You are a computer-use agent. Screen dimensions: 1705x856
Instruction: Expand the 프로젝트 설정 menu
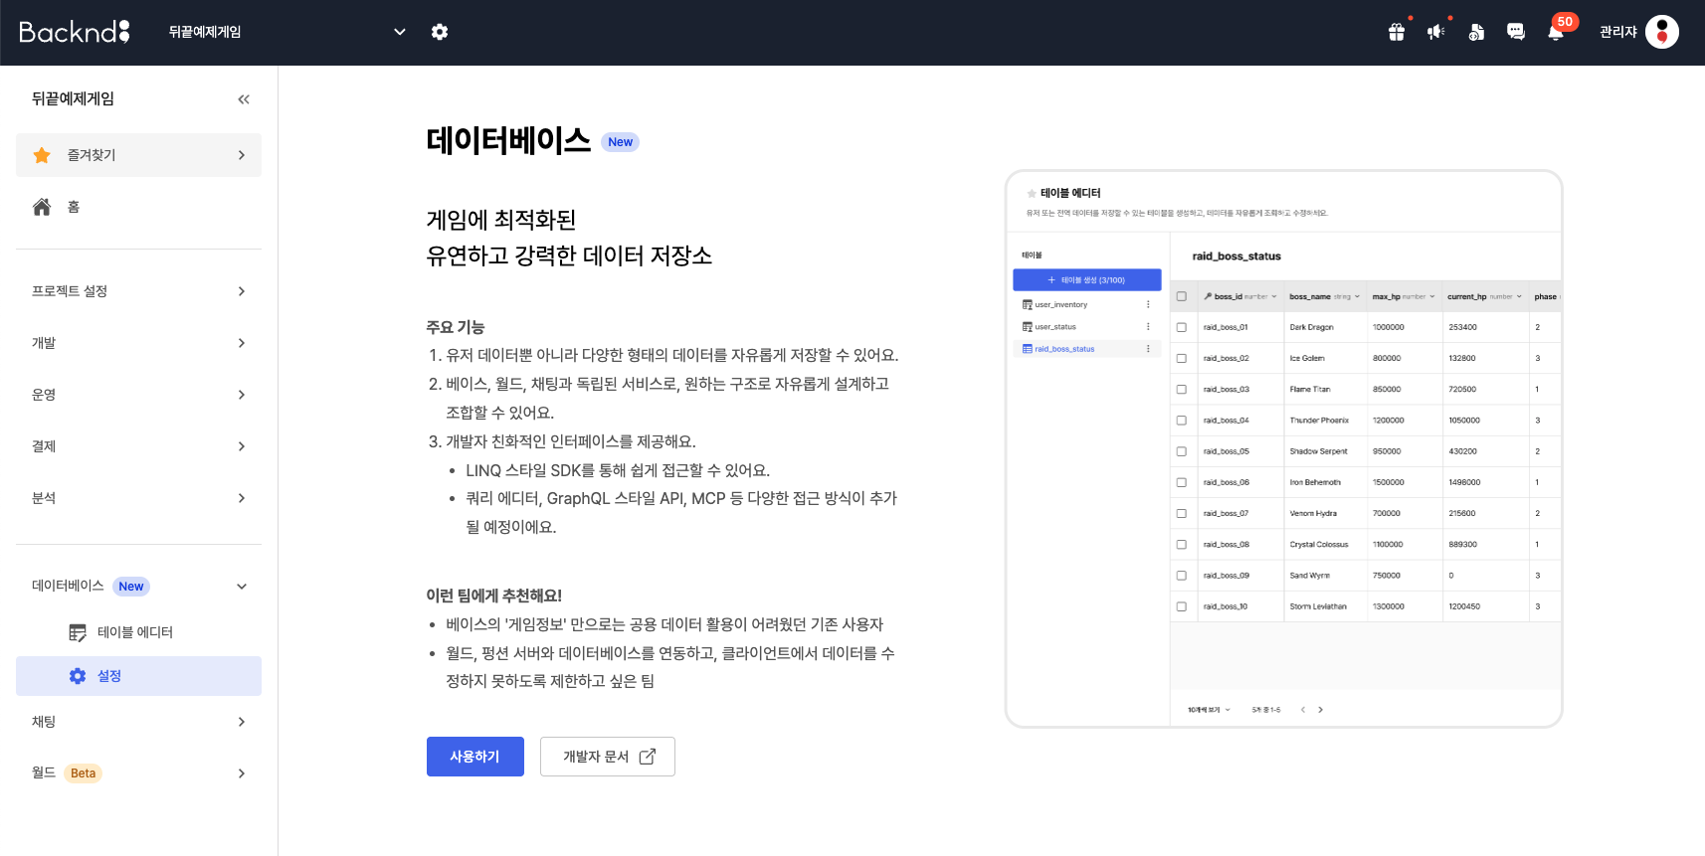[x=138, y=291]
